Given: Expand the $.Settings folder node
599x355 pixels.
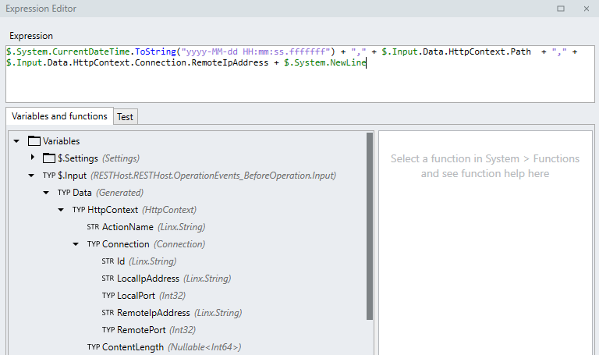Looking at the screenshot, I should 33,157.
